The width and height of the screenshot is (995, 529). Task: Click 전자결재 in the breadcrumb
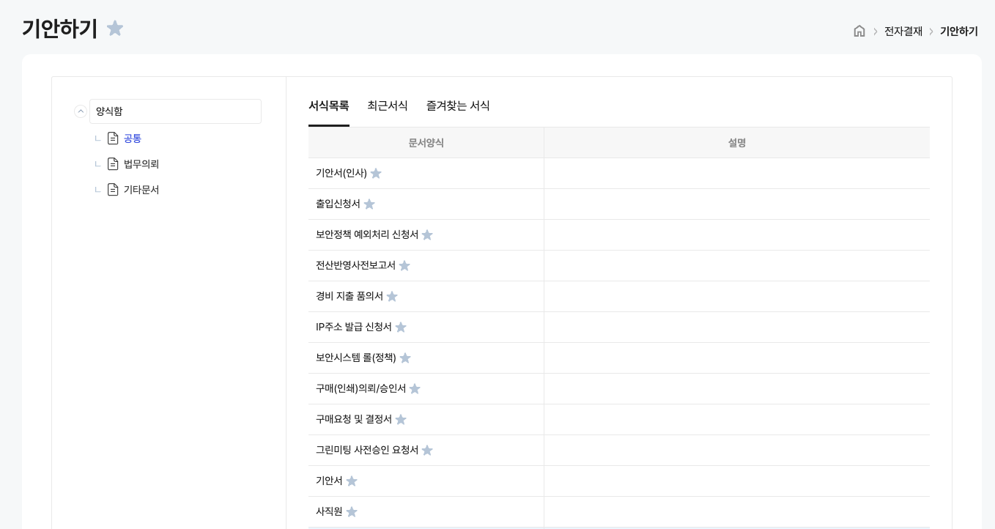coord(903,31)
